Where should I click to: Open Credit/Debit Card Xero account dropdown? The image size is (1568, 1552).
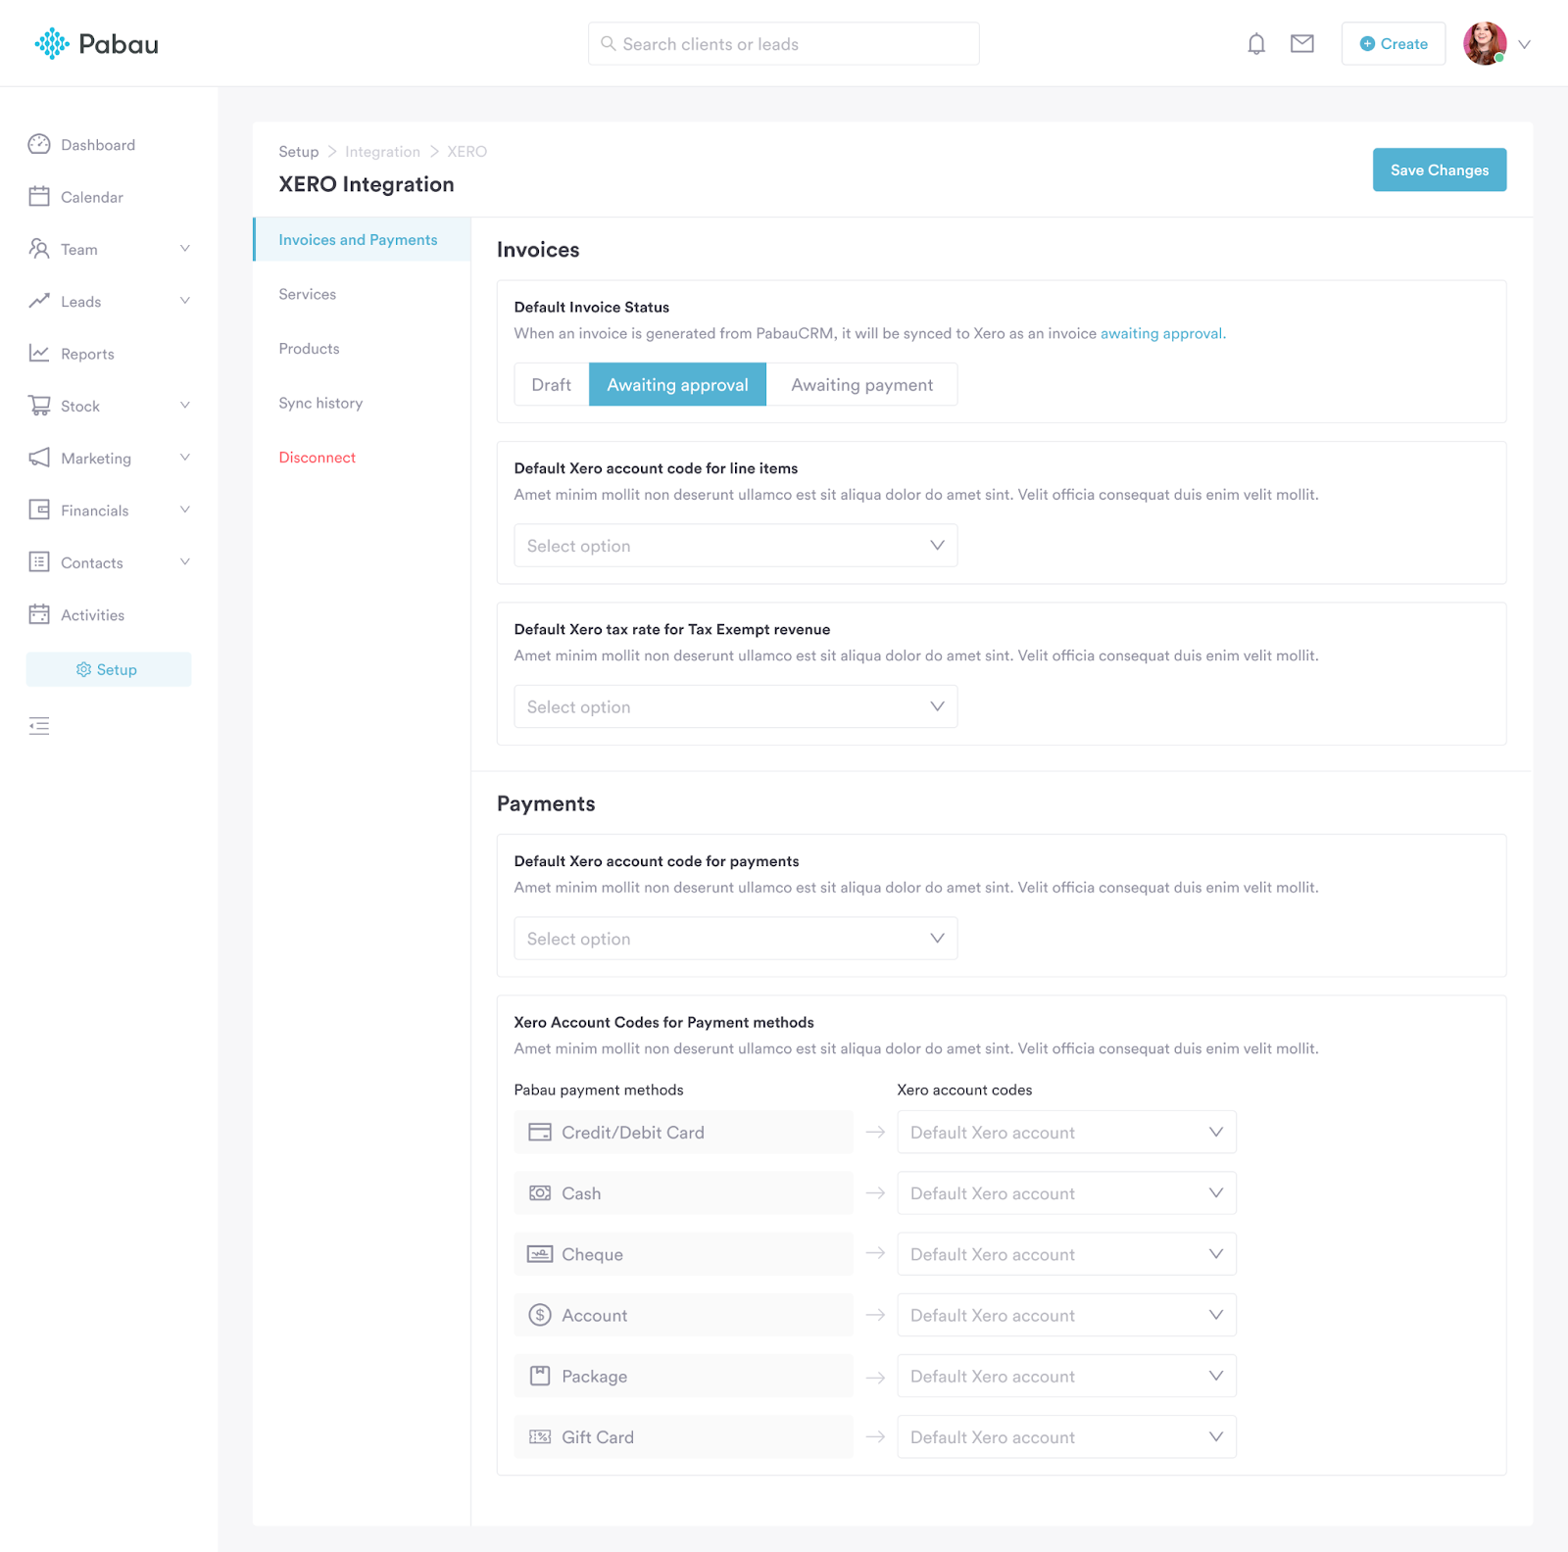[1067, 1132]
